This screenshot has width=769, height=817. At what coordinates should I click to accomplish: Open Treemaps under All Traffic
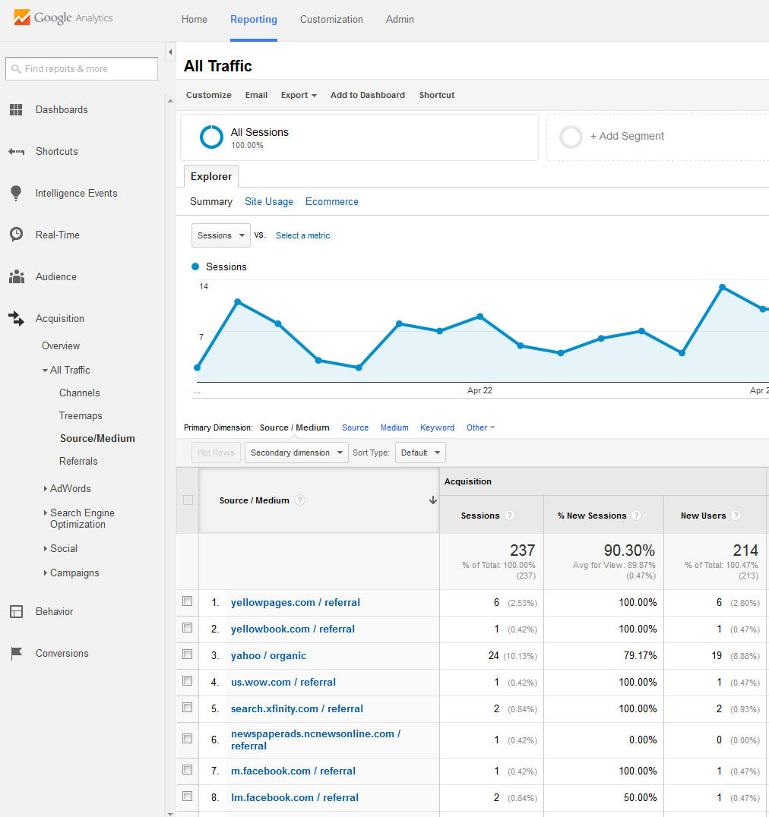81,416
